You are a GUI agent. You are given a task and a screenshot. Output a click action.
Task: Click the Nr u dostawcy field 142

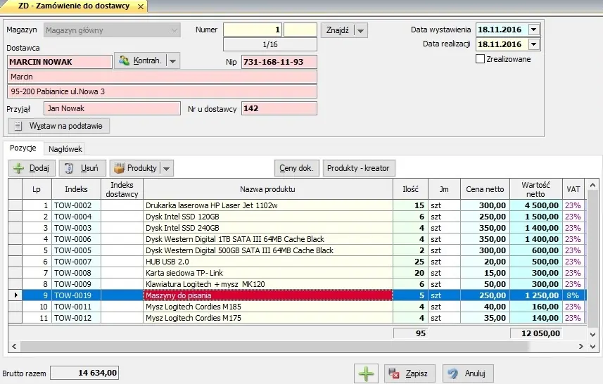coord(279,108)
